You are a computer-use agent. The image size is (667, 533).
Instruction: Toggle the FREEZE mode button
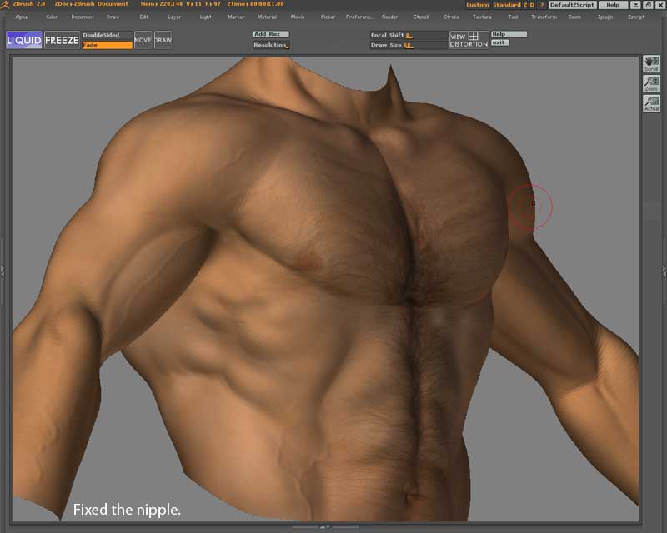pyautogui.click(x=62, y=40)
